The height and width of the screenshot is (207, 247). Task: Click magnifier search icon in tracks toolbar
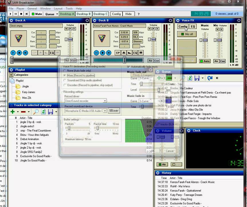tap(36, 112)
